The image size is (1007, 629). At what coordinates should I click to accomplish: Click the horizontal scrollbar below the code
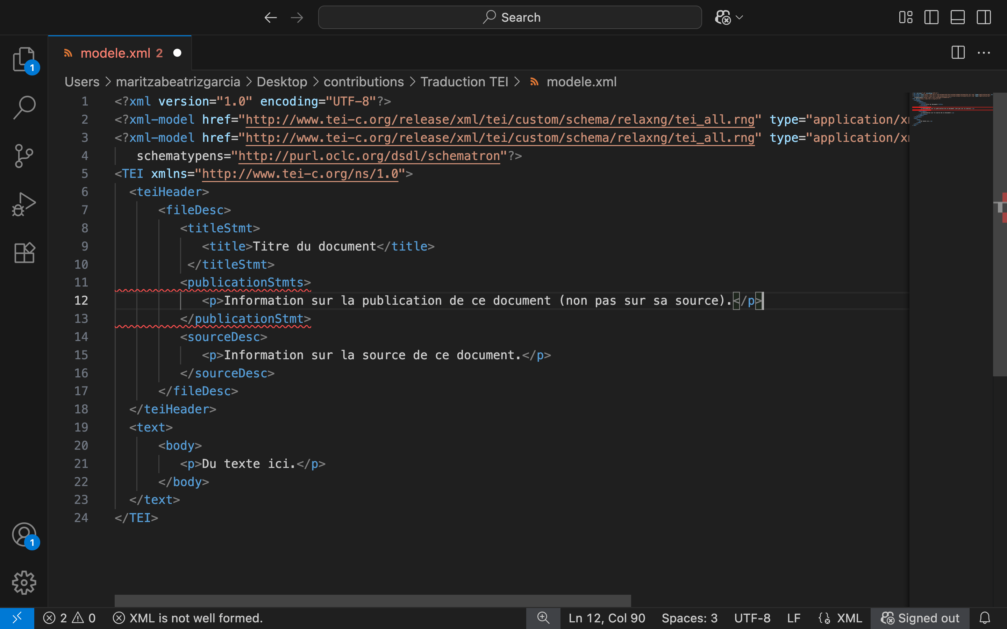[x=372, y=600]
